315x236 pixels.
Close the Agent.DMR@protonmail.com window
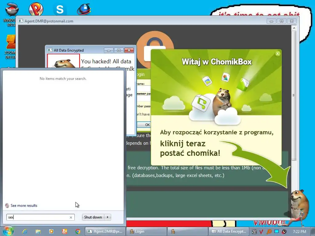tap(292, 21)
